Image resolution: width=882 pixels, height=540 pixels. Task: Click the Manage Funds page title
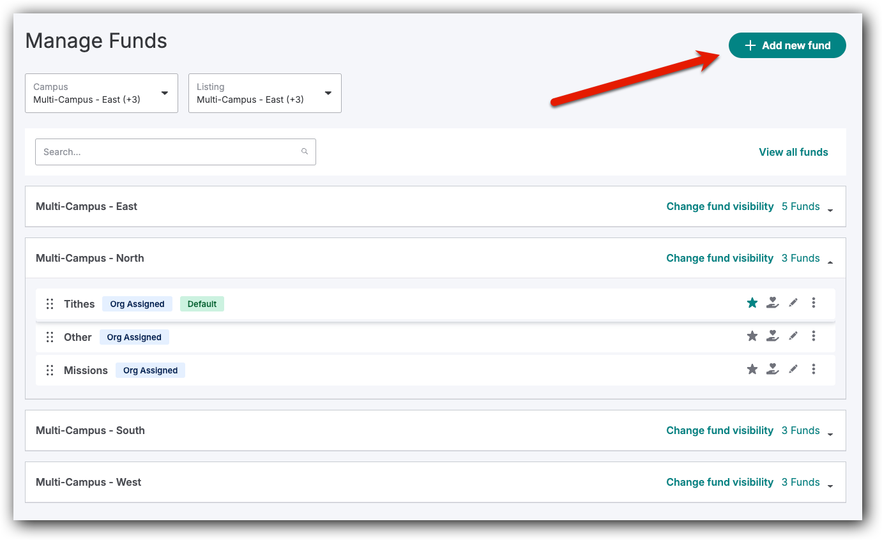(x=96, y=41)
